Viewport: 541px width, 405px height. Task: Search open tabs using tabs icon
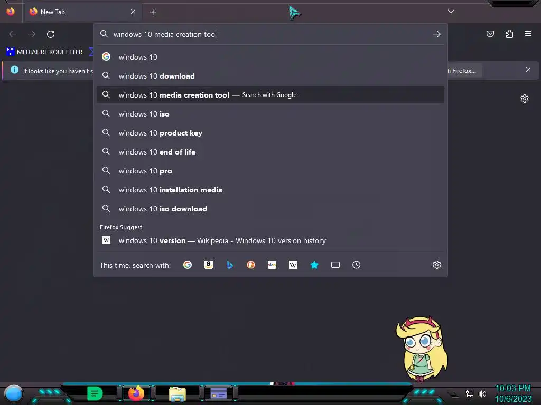coord(335,265)
